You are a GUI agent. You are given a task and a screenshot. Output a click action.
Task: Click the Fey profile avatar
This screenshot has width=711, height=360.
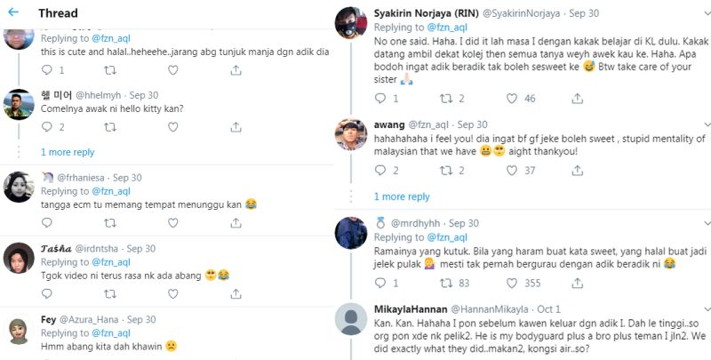(x=20, y=331)
